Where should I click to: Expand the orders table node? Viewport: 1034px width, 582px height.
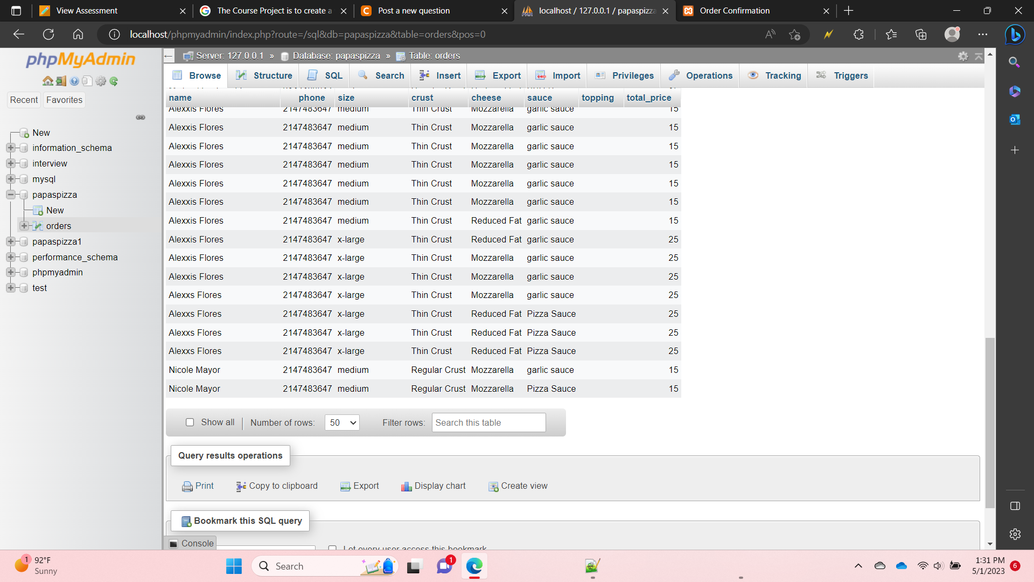[24, 226]
